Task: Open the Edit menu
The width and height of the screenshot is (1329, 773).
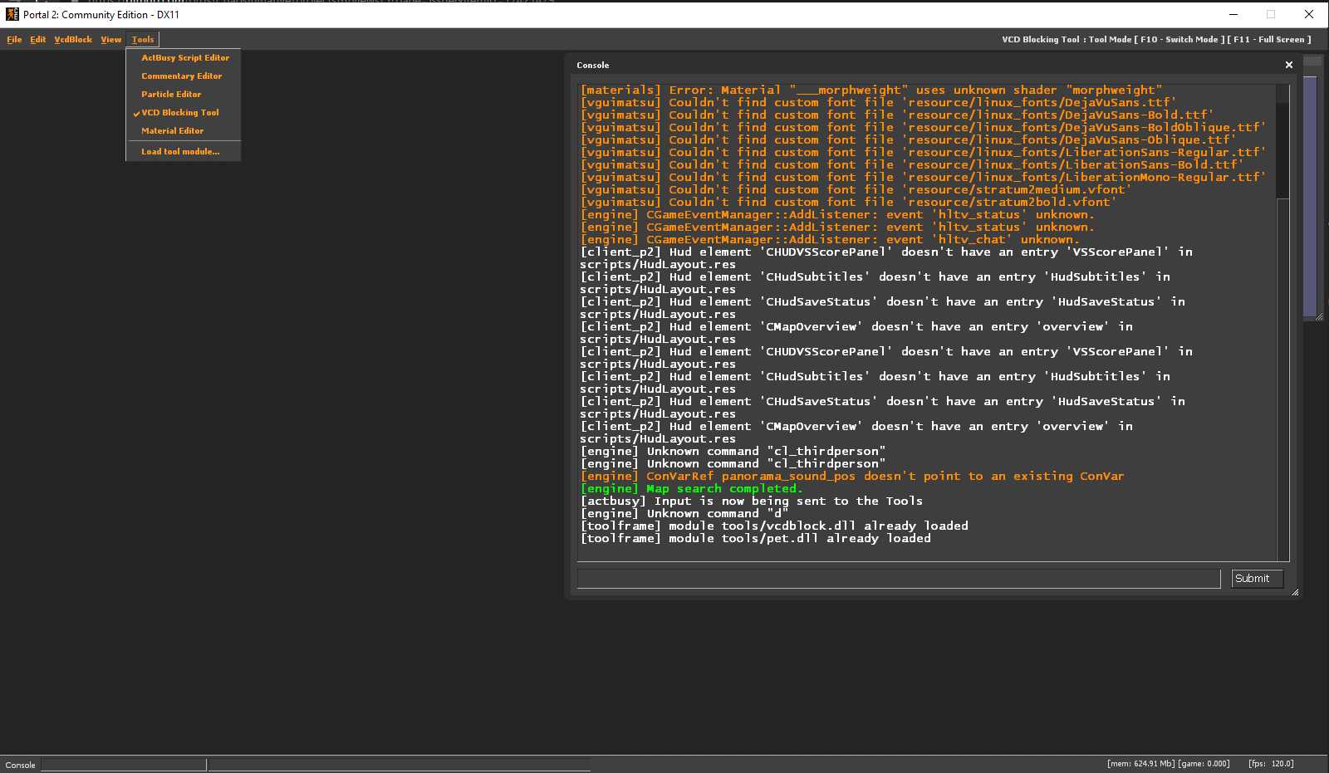Action: point(37,39)
